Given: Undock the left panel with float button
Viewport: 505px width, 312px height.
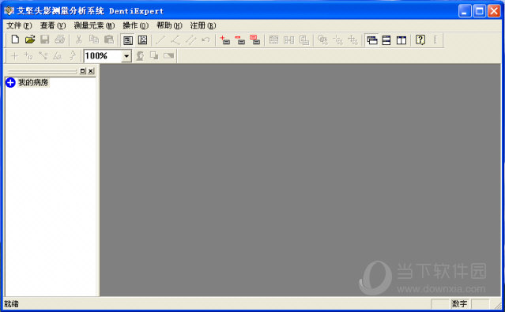Looking at the screenshot, I should coord(83,71).
